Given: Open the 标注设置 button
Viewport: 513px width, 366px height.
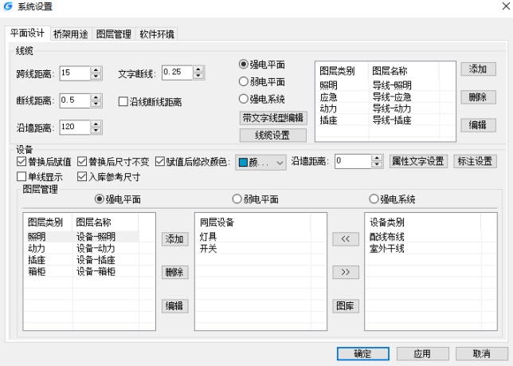Looking at the screenshot, I should [475, 161].
